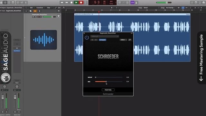Open Smart Controls in the control bar
This screenshot has width=206, height=116.
tap(18, 3)
